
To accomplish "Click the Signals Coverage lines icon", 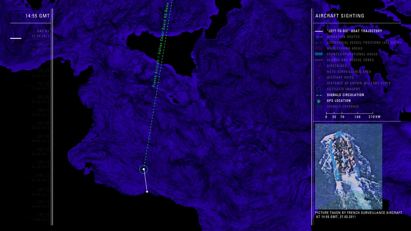I will [x=319, y=107].
